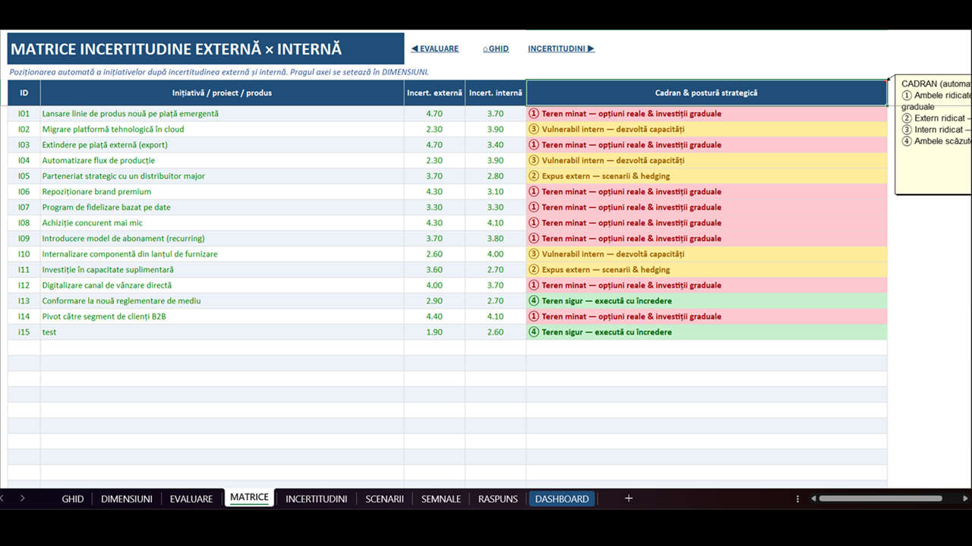This screenshot has width=972, height=546.
Task: Click internal uncertainty 3.90 in row I02
Action: pyautogui.click(x=495, y=129)
